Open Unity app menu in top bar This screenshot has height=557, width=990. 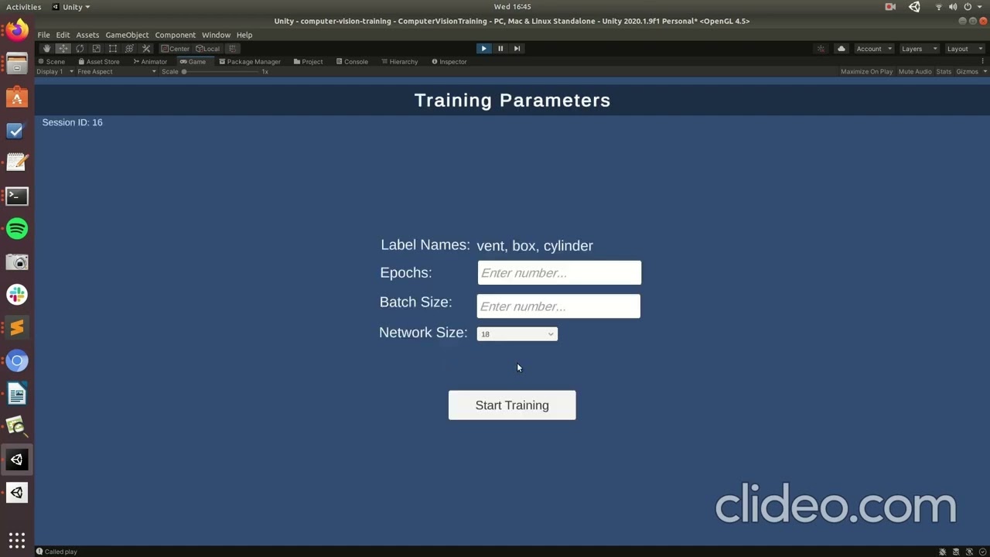point(71,7)
